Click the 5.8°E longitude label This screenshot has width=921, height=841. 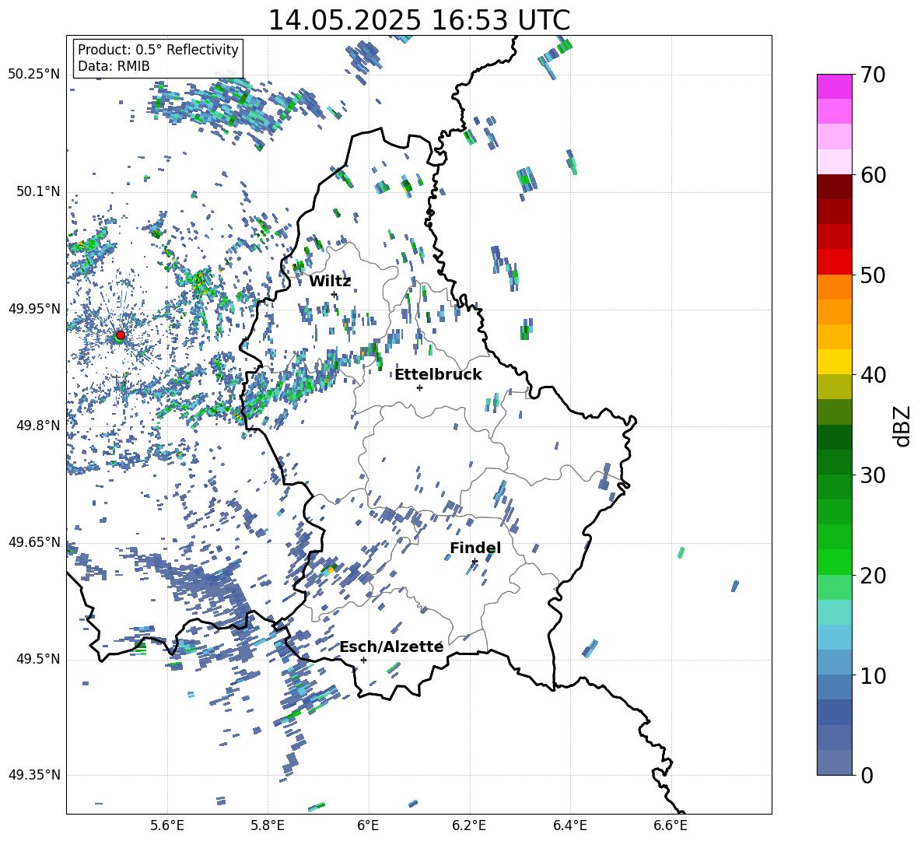pos(268,825)
